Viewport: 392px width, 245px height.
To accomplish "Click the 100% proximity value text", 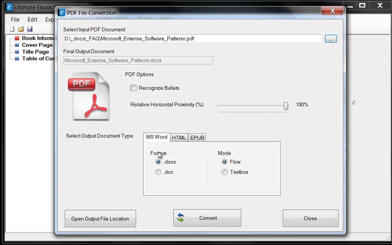I will (x=302, y=104).
